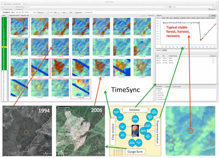This screenshot has width=219, height=158.
Task: Switch to the NBR trajectory tab
Action: (167, 18)
